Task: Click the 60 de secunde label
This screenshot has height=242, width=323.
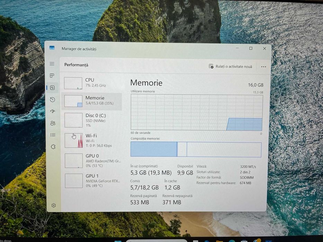Action: coord(141,133)
